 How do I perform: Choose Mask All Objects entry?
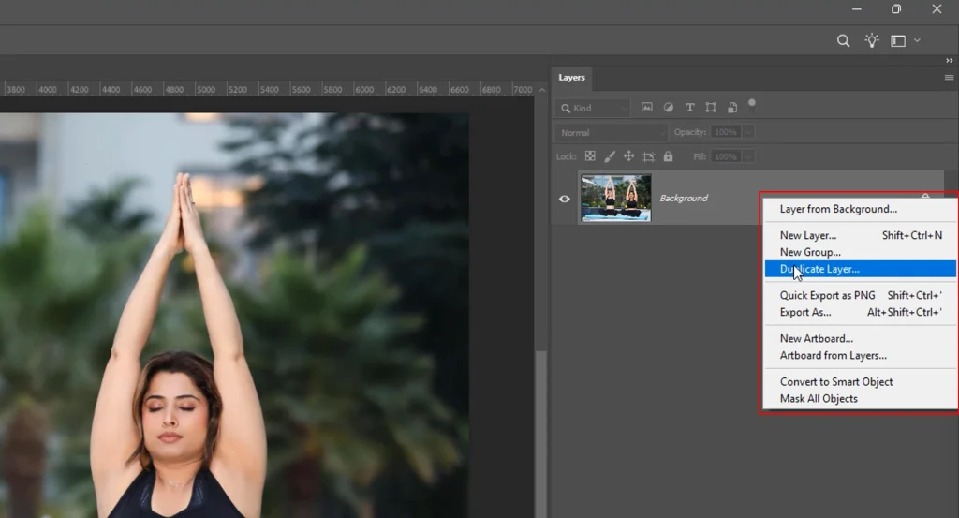pyautogui.click(x=860, y=399)
